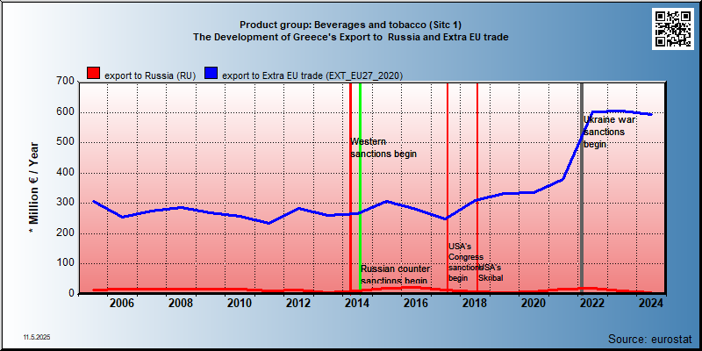Click the 'Source: eurostat' text
Image resolution: width=702 pixels, height=351 pixels.
[x=650, y=338]
